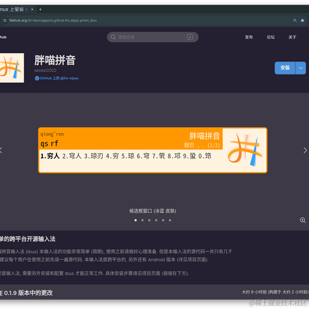Screen dimensions: 309x309
Task: Select the fourth carousel dot
Action: click(x=156, y=220)
